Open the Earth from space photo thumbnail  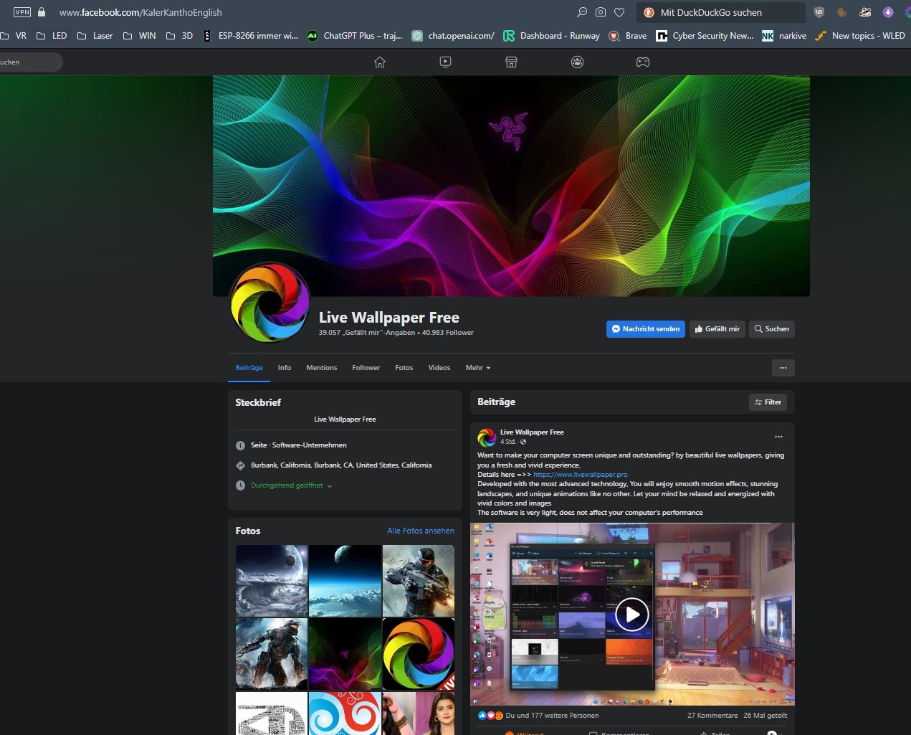pyautogui.click(x=345, y=581)
